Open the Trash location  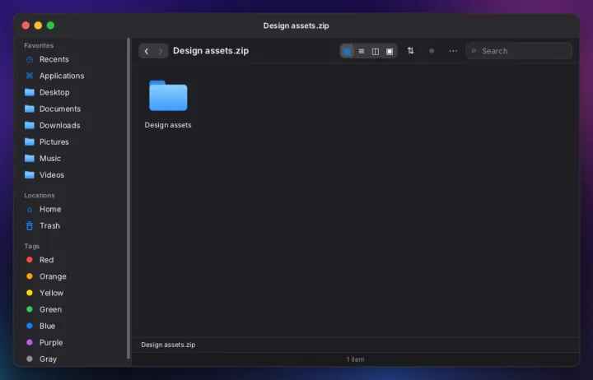tap(73, 226)
